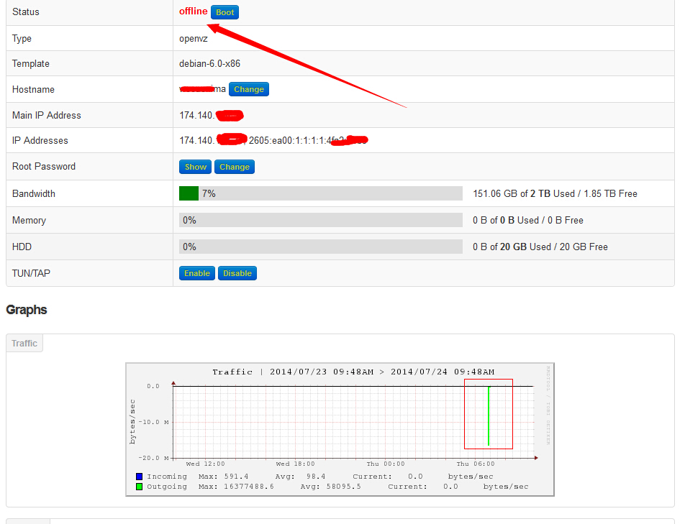This screenshot has height=524, width=685.
Task: Show the root password
Action: [195, 167]
